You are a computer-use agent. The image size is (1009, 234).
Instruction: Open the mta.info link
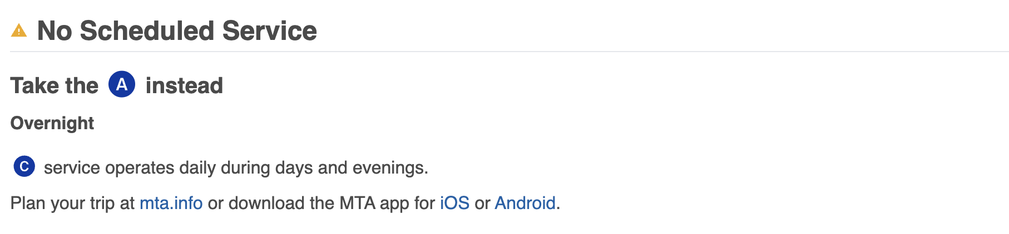coord(171,203)
